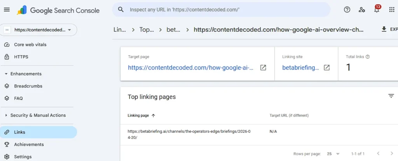Click the Total links count '1'
The width and height of the screenshot is (398, 161).
point(349,67)
